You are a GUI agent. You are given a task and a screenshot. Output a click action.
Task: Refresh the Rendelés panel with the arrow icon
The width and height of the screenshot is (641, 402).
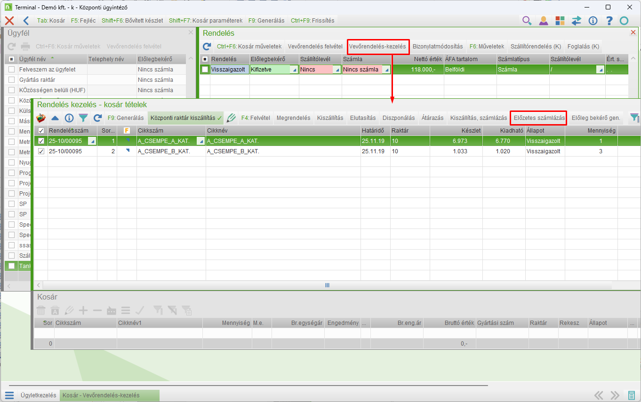click(x=207, y=47)
